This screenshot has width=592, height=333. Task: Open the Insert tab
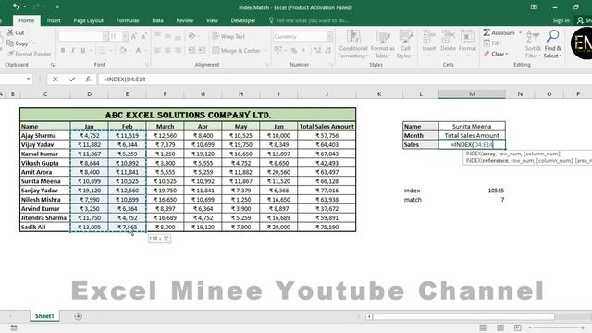point(54,20)
